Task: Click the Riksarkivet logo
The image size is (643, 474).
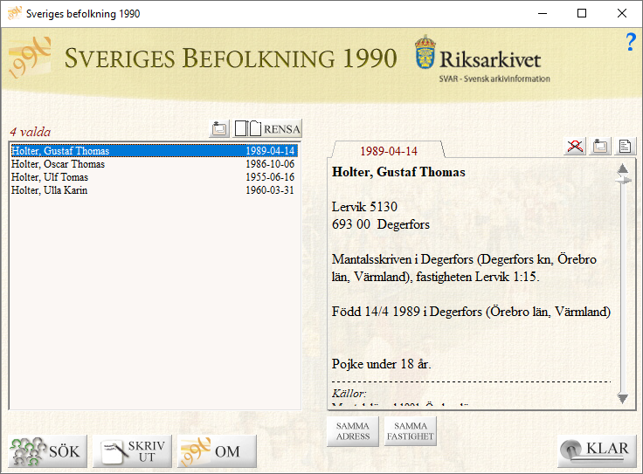Action: [x=482, y=59]
